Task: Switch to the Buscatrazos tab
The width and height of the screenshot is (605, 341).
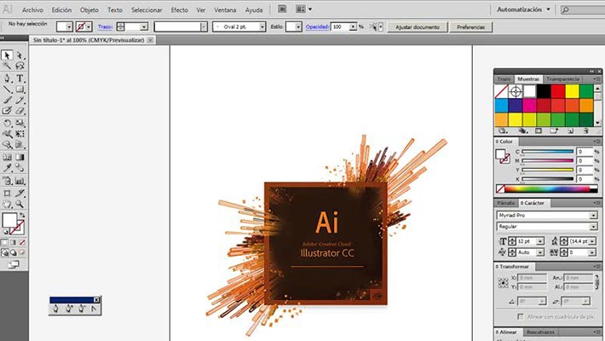Action: pyautogui.click(x=540, y=332)
